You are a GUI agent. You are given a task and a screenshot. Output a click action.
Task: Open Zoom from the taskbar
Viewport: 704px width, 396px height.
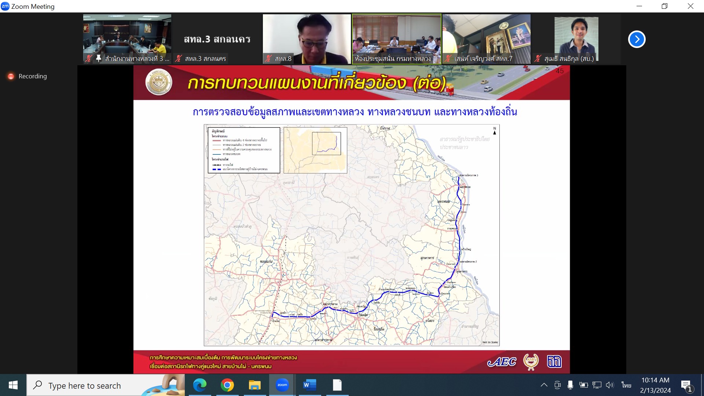click(x=282, y=385)
